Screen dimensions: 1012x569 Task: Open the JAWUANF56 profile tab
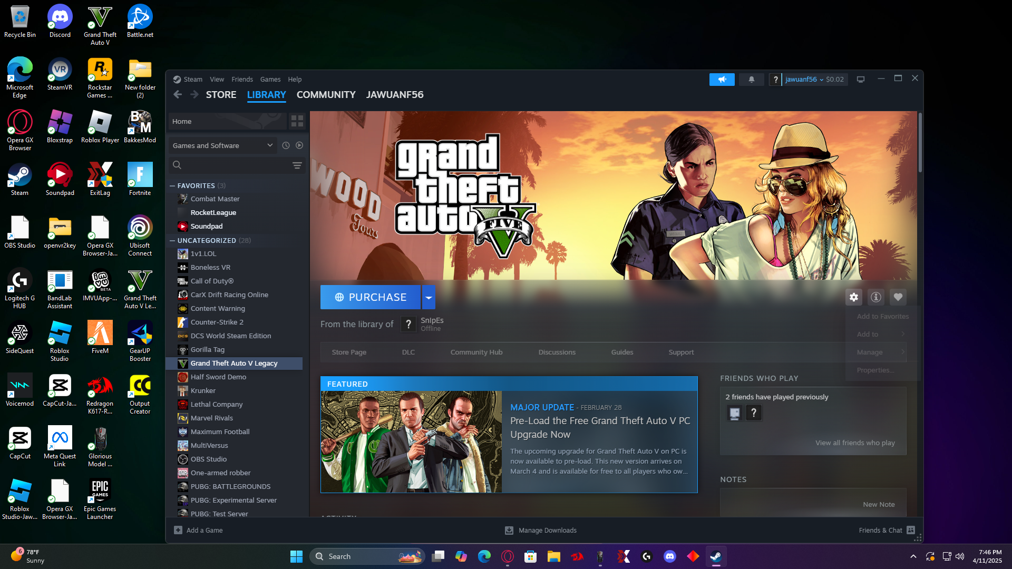(395, 95)
